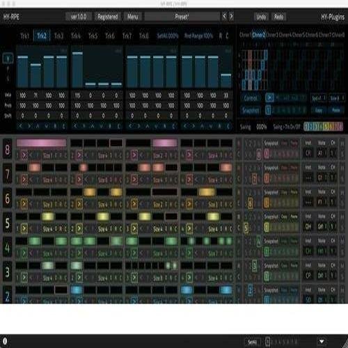Start the Control play arrow button
Viewport: 348px width, 348px height.
[x=269, y=97]
